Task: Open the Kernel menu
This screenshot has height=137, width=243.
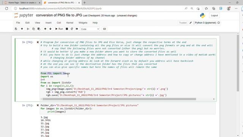Action: tap(70, 23)
